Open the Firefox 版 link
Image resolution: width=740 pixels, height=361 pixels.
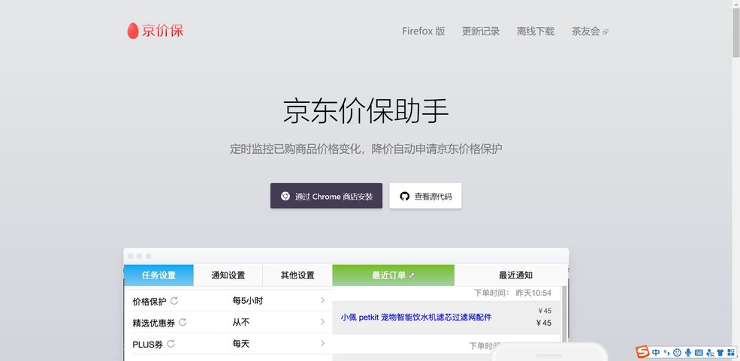(x=423, y=32)
